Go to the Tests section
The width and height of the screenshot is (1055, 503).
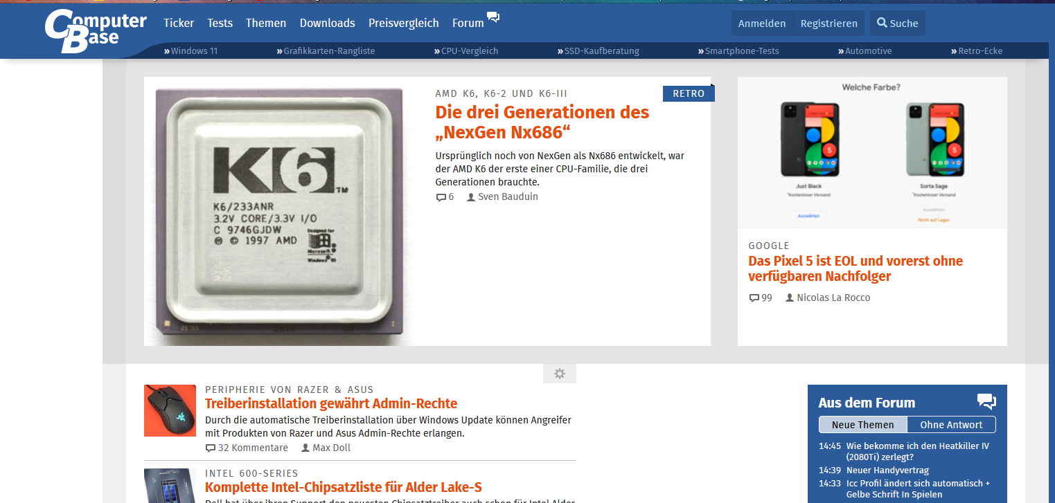point(220,23)
